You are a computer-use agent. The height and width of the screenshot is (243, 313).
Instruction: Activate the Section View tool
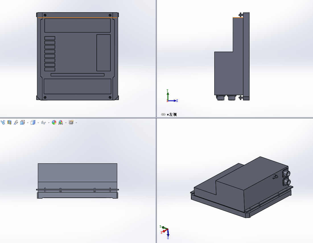tap(9, 122)
